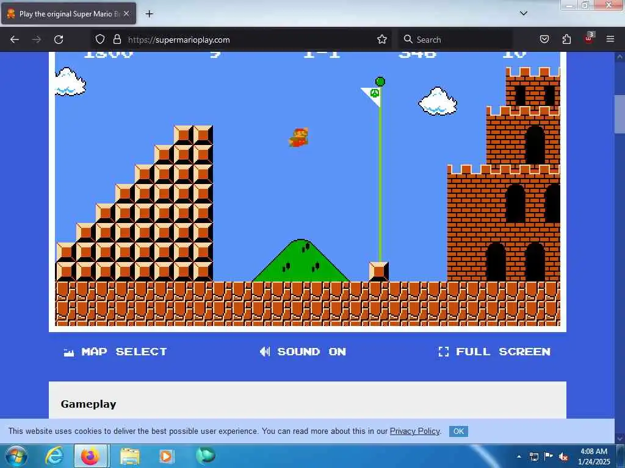Screen dimensions: 625x468
Task: Go back using the browser back arrow
Action: (15, 40)
